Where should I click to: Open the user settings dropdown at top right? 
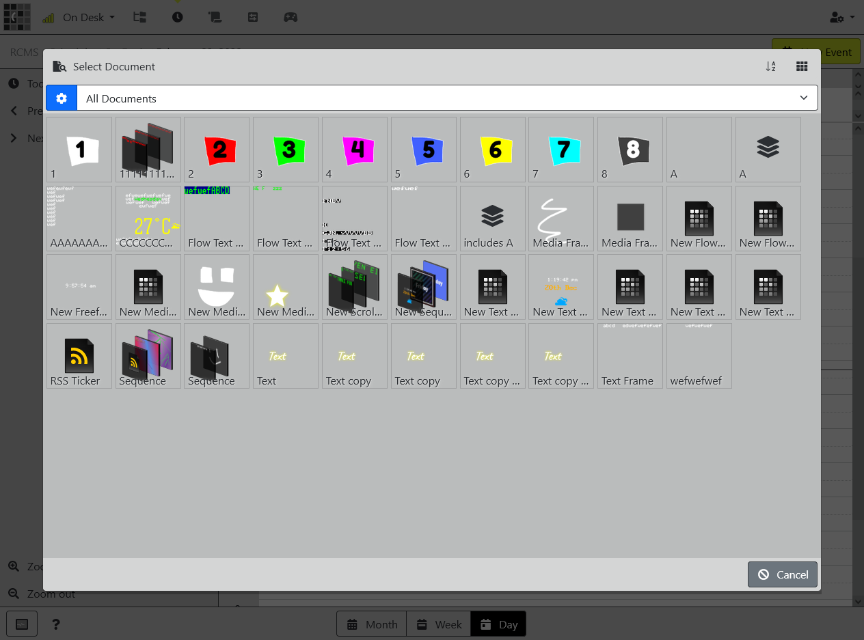coord(841,17)
